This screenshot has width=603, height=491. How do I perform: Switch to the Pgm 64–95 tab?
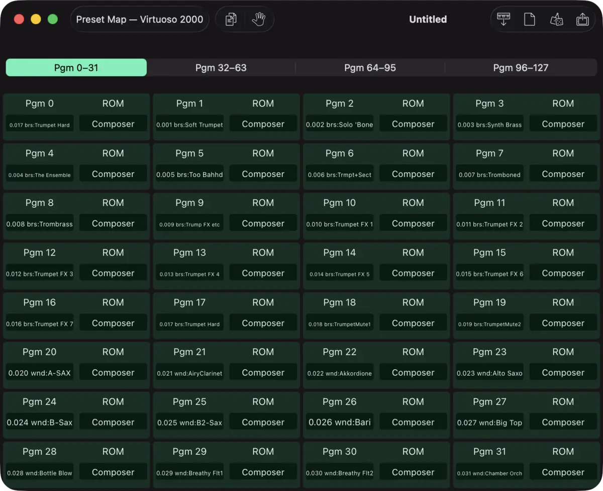(370, 67)
